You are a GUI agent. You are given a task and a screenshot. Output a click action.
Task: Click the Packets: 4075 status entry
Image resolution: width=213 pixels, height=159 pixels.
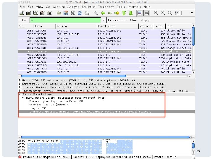click(112, 157)
